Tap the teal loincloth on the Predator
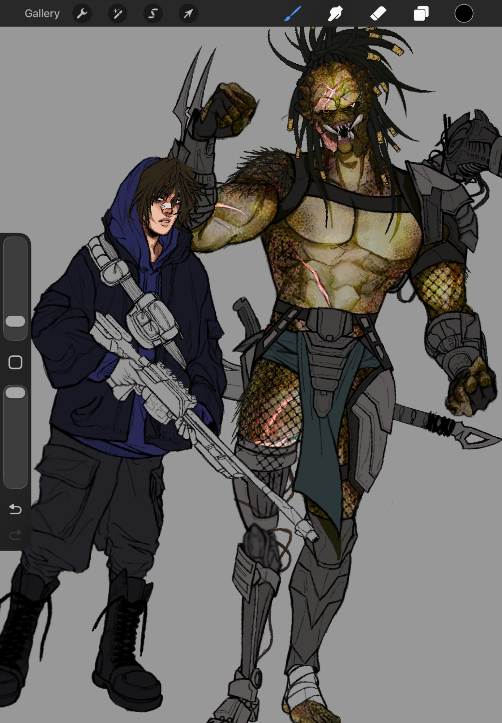Viewport: 502px width, 723px height. click(x=318, y=452)
